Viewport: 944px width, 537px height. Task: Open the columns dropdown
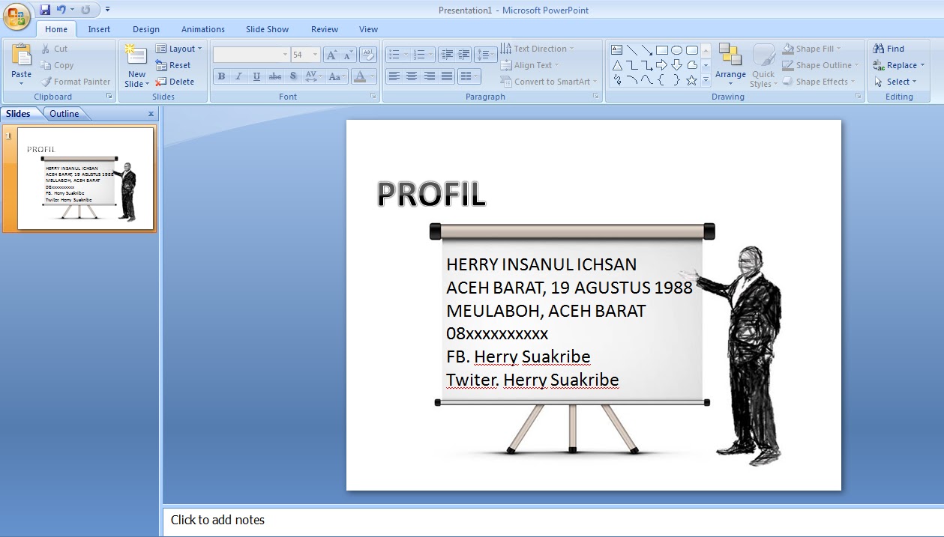click(469, 76)
